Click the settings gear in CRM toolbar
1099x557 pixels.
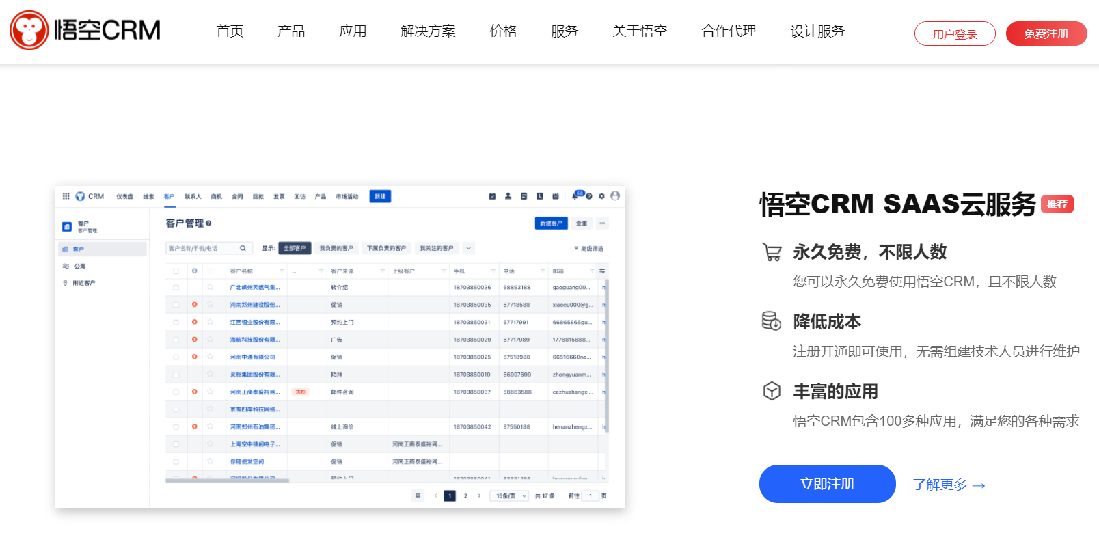pos(601,196)
